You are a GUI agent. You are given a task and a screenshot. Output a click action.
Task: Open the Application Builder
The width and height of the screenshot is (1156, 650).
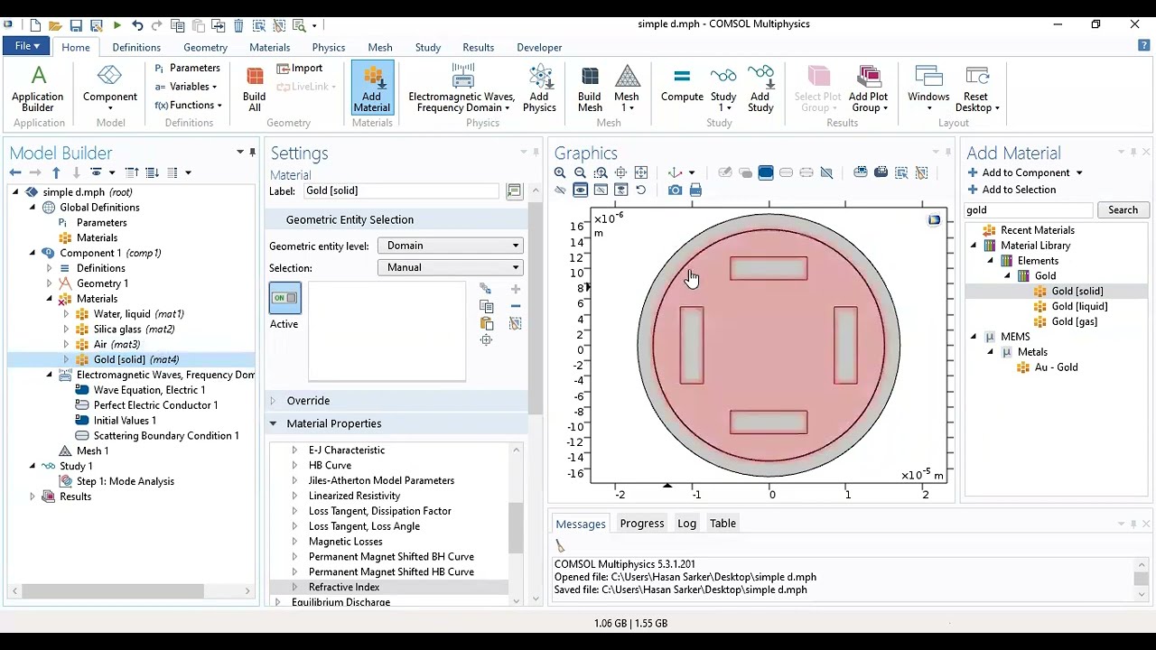pyautogui.click(x=38, y=88)
